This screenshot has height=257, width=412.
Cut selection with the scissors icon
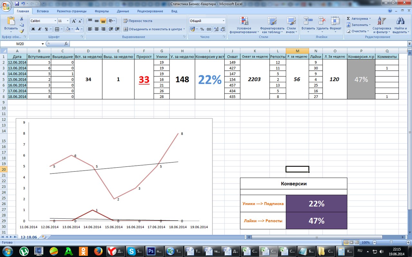(x=22, y=19)
